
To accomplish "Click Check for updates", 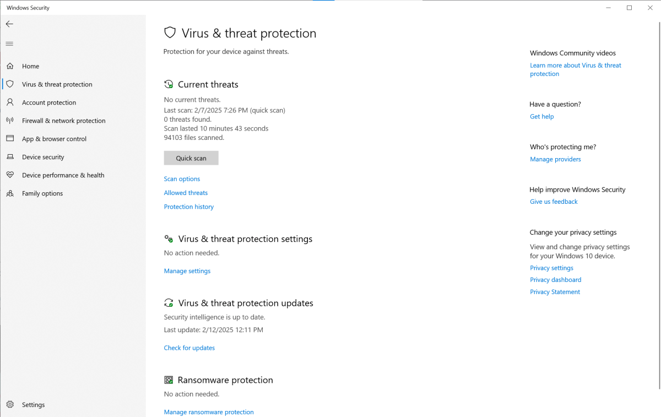I will click(x=189, y=348).
